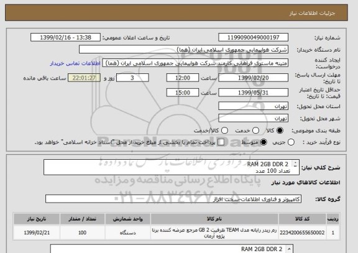Click the remaining time field 22:01:27
The image size is (358, 253).
pos(84,78)
